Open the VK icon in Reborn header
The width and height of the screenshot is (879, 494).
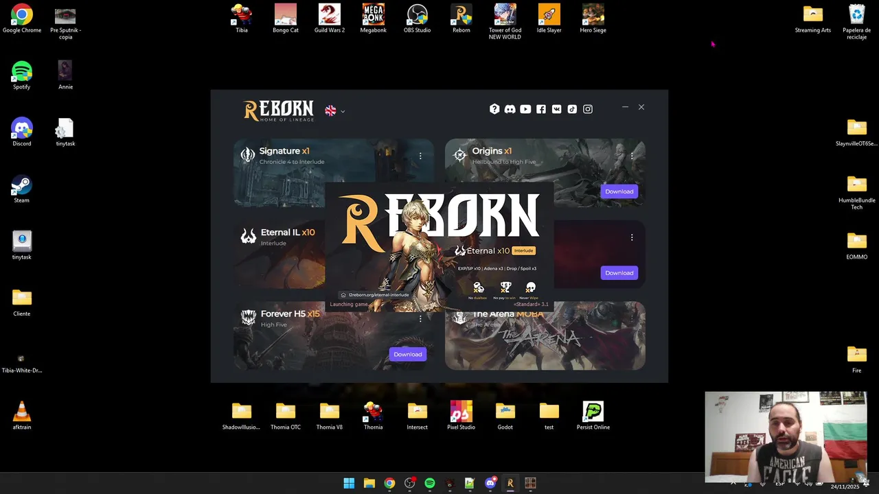[x=556, y=109]
